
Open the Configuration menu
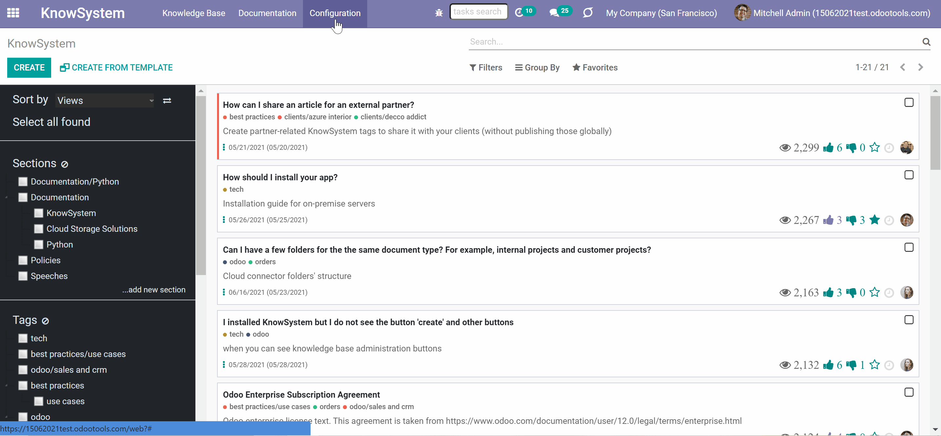point(335,13)
